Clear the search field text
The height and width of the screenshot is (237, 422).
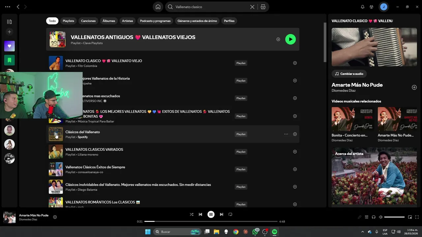(x=252, y=7)
